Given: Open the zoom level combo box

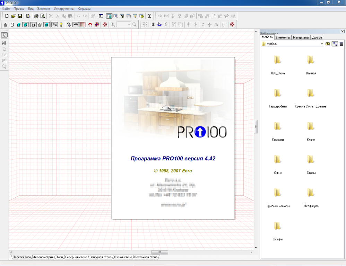Looking at the screenshot, I should [x=124, y=25].
